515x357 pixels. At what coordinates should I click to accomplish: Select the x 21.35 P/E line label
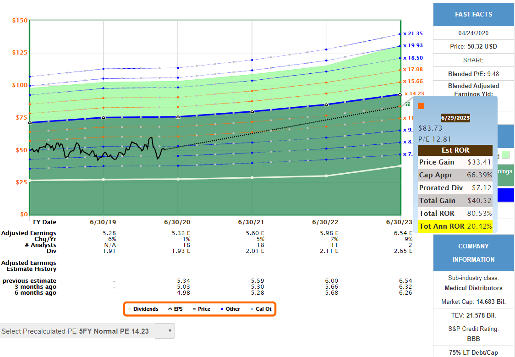tap(413, 33)
